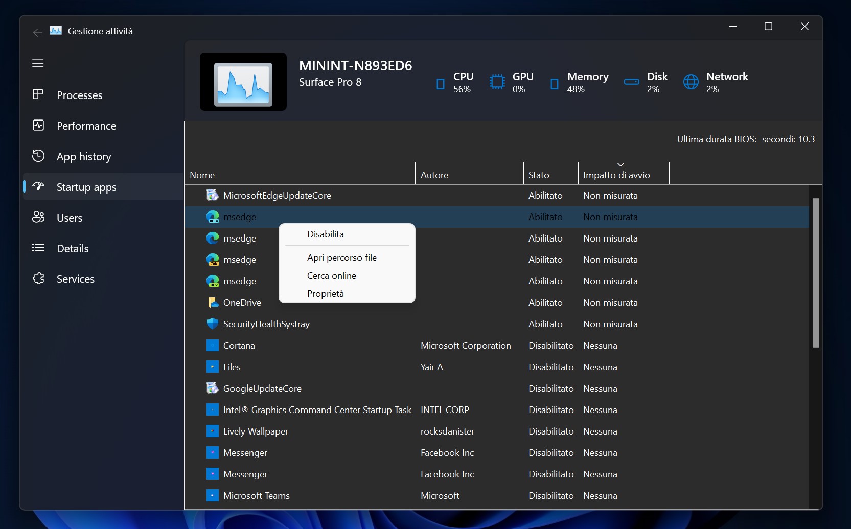Click the vertical scrollbar of the startup list

click(x=816, y=273)
